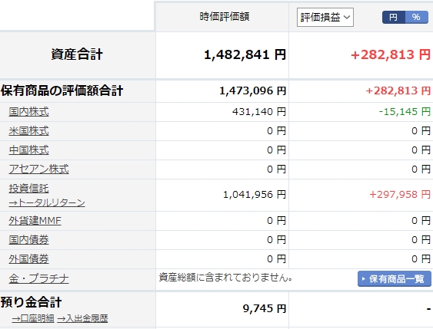The height and width of the screenshot is (329, 433).
Task: Click the 投資信託 gain +297,958 円
Action: coord(400,195)
